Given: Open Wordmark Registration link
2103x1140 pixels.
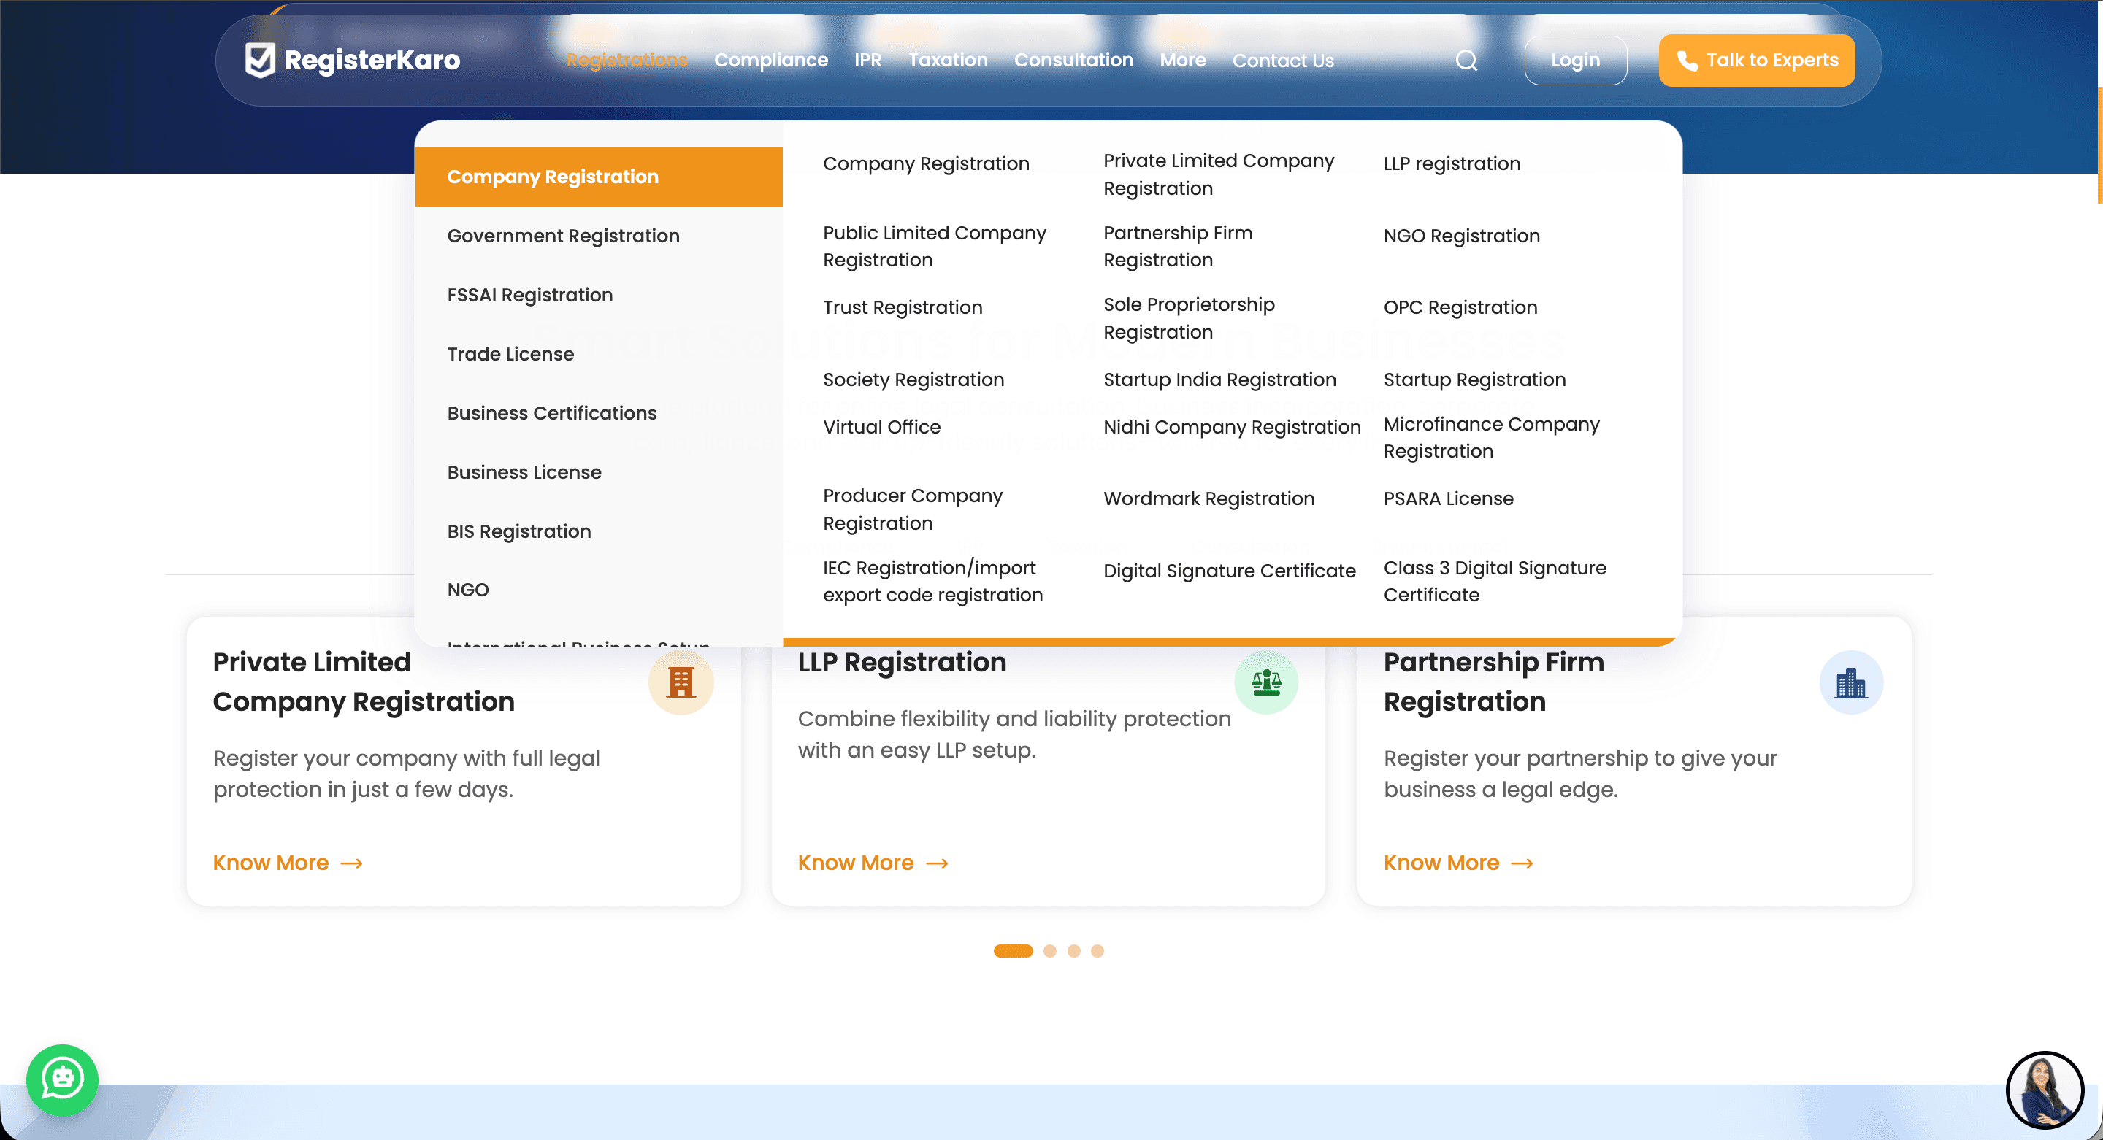Looking at the screenshot, I should [1208, 498].
